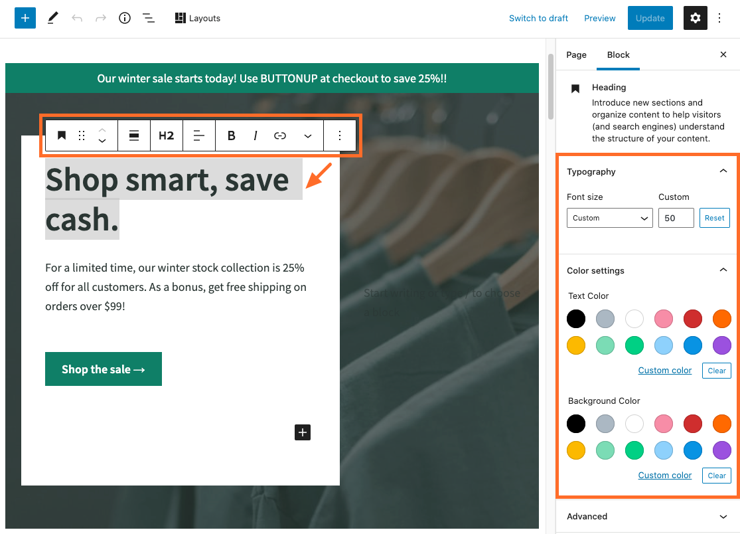This screenshot has width=740, height=534.
Task: Expand the Advanced panel
Action: click(723, 516)
